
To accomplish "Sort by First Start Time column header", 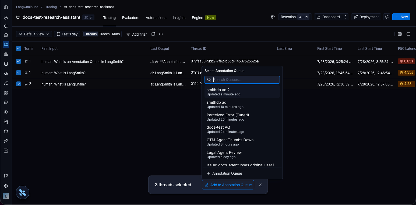I will [x=329, y=49].
